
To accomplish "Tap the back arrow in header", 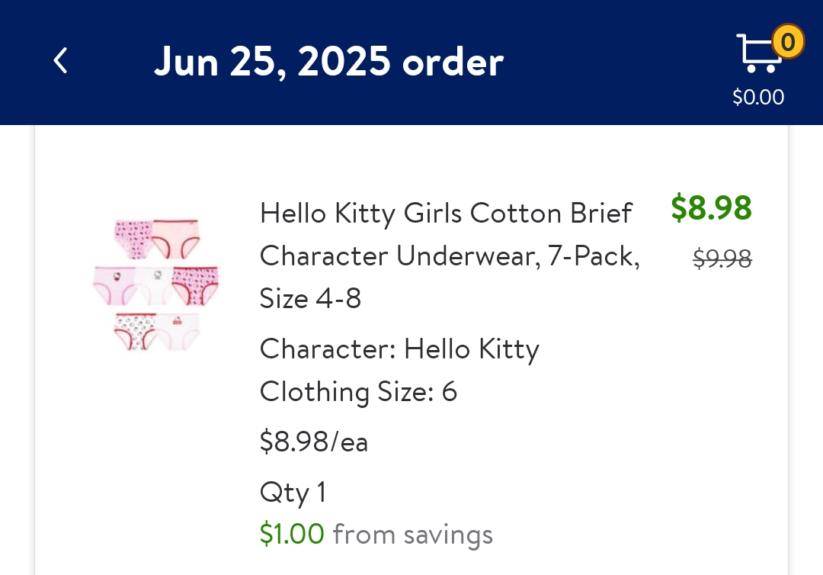I will coord(60,61).
